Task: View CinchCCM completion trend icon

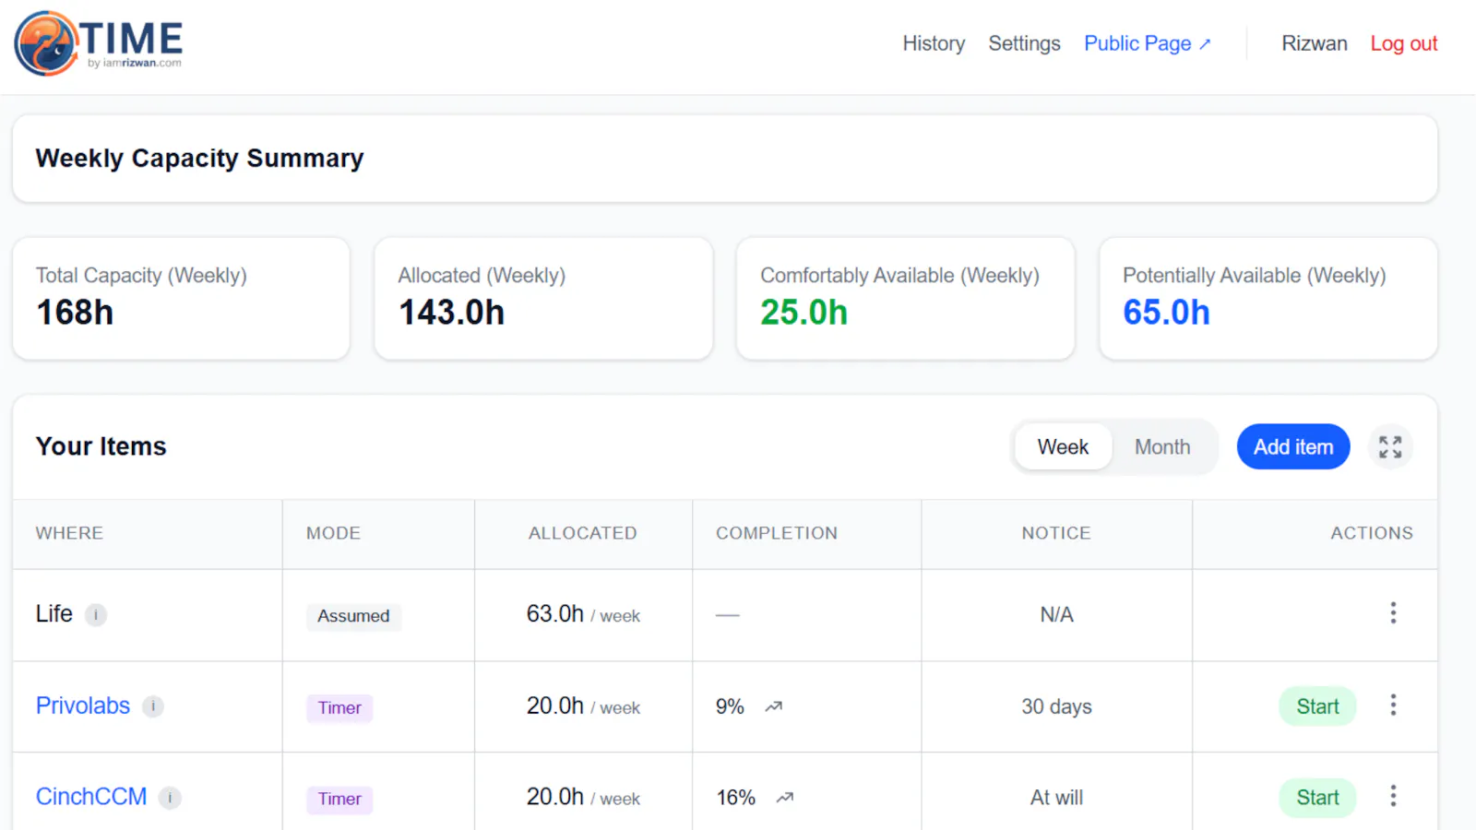Action: 785,798
